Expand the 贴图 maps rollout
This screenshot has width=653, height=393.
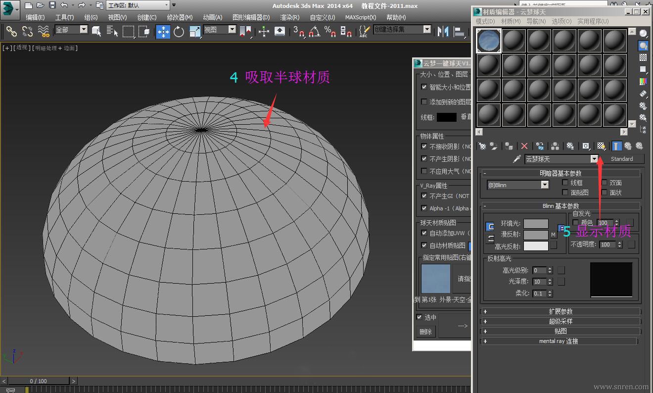point(560,331)
